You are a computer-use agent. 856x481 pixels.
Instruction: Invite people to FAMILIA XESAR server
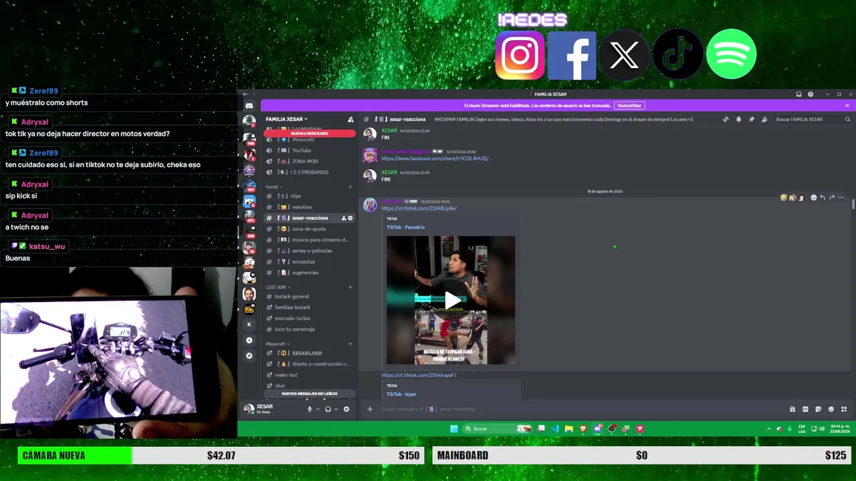[x=350, y=120]
